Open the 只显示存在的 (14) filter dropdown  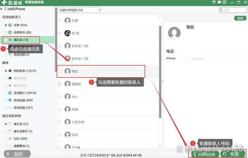pos(80,10)
